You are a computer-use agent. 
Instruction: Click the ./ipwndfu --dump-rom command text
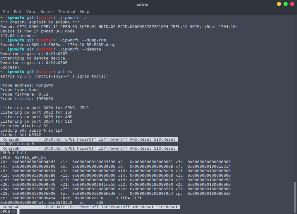click(82, 40)
